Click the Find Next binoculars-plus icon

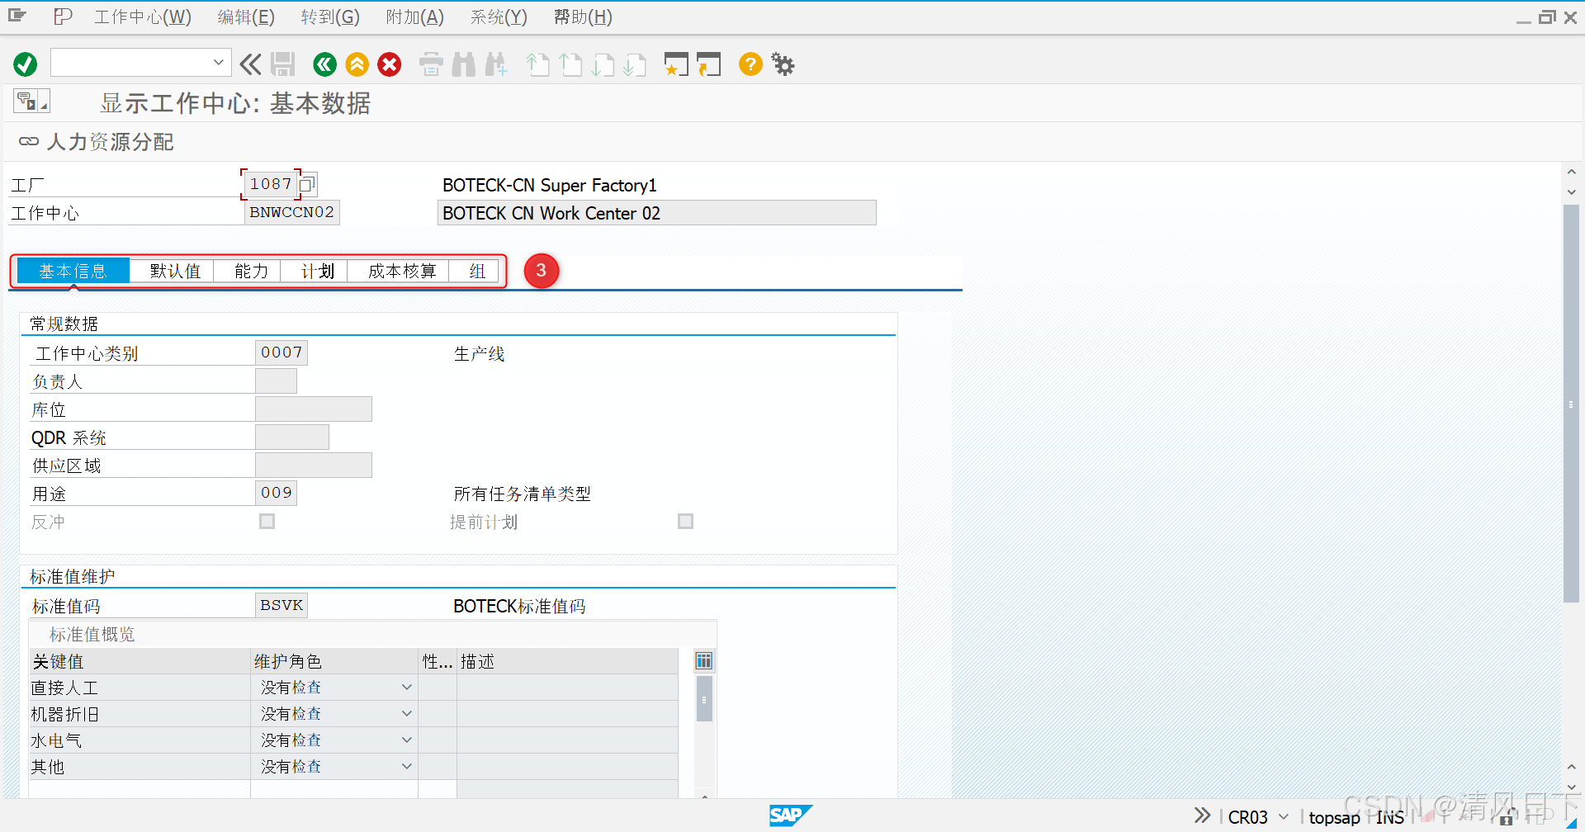pyautogui.click(x=496, y=64)
